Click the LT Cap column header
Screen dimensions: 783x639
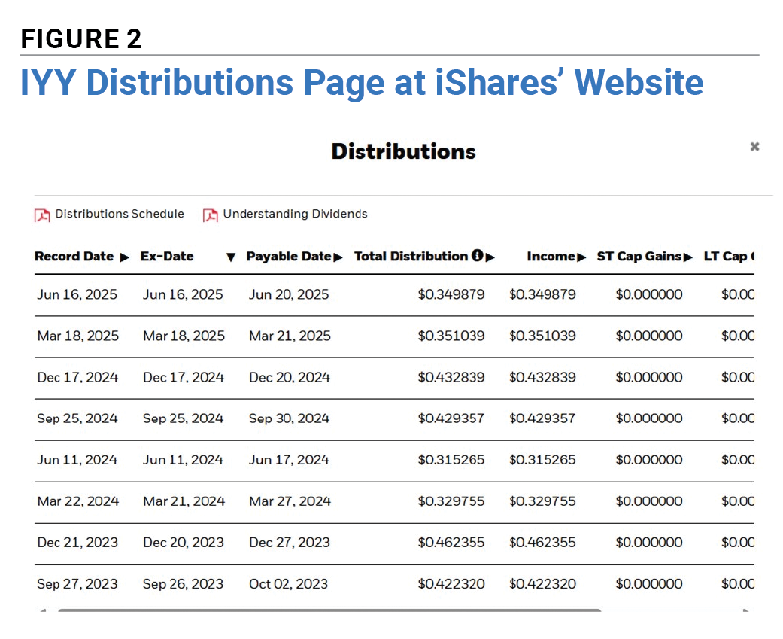(x=729, y=257)
